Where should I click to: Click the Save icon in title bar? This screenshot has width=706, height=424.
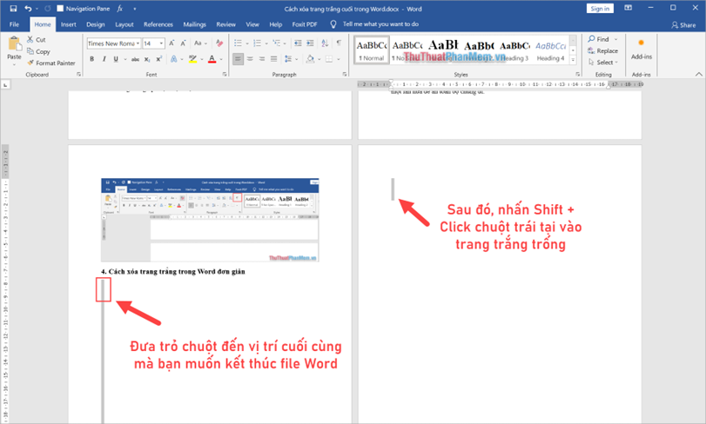click(13, 9)
